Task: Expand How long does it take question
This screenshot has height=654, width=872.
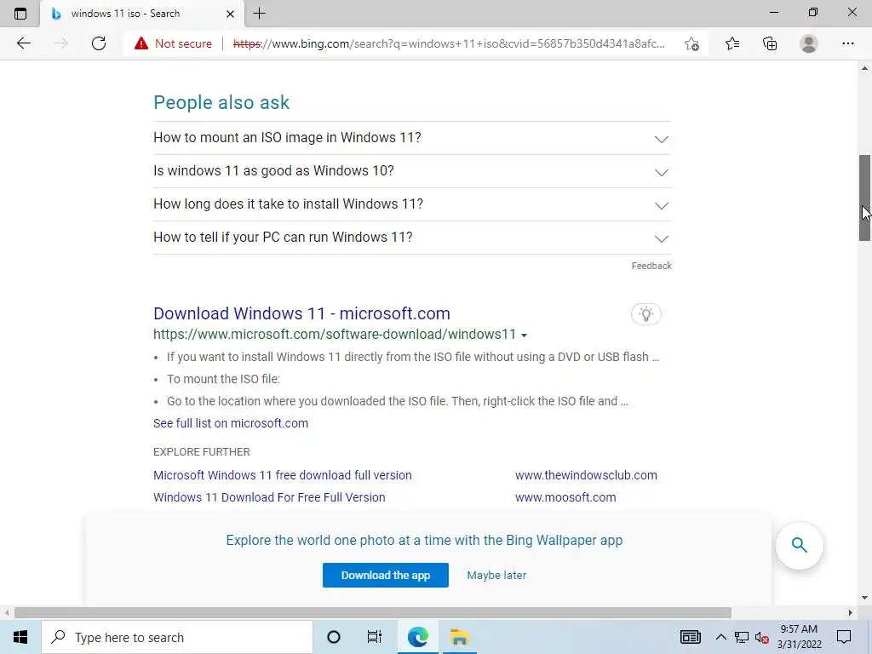Action: [412, 204]
